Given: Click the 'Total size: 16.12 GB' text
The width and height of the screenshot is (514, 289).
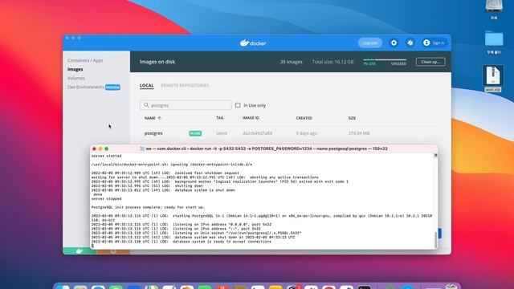Looking at the screenshot, I should pyautogui.click(x=332, y=62).
